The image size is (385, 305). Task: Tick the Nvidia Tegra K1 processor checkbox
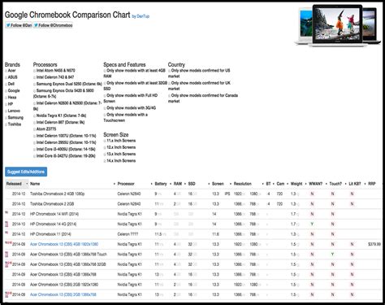pos(34,115)
